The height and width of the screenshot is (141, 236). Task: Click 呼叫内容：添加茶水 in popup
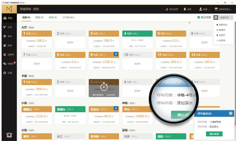pos(208,127)
